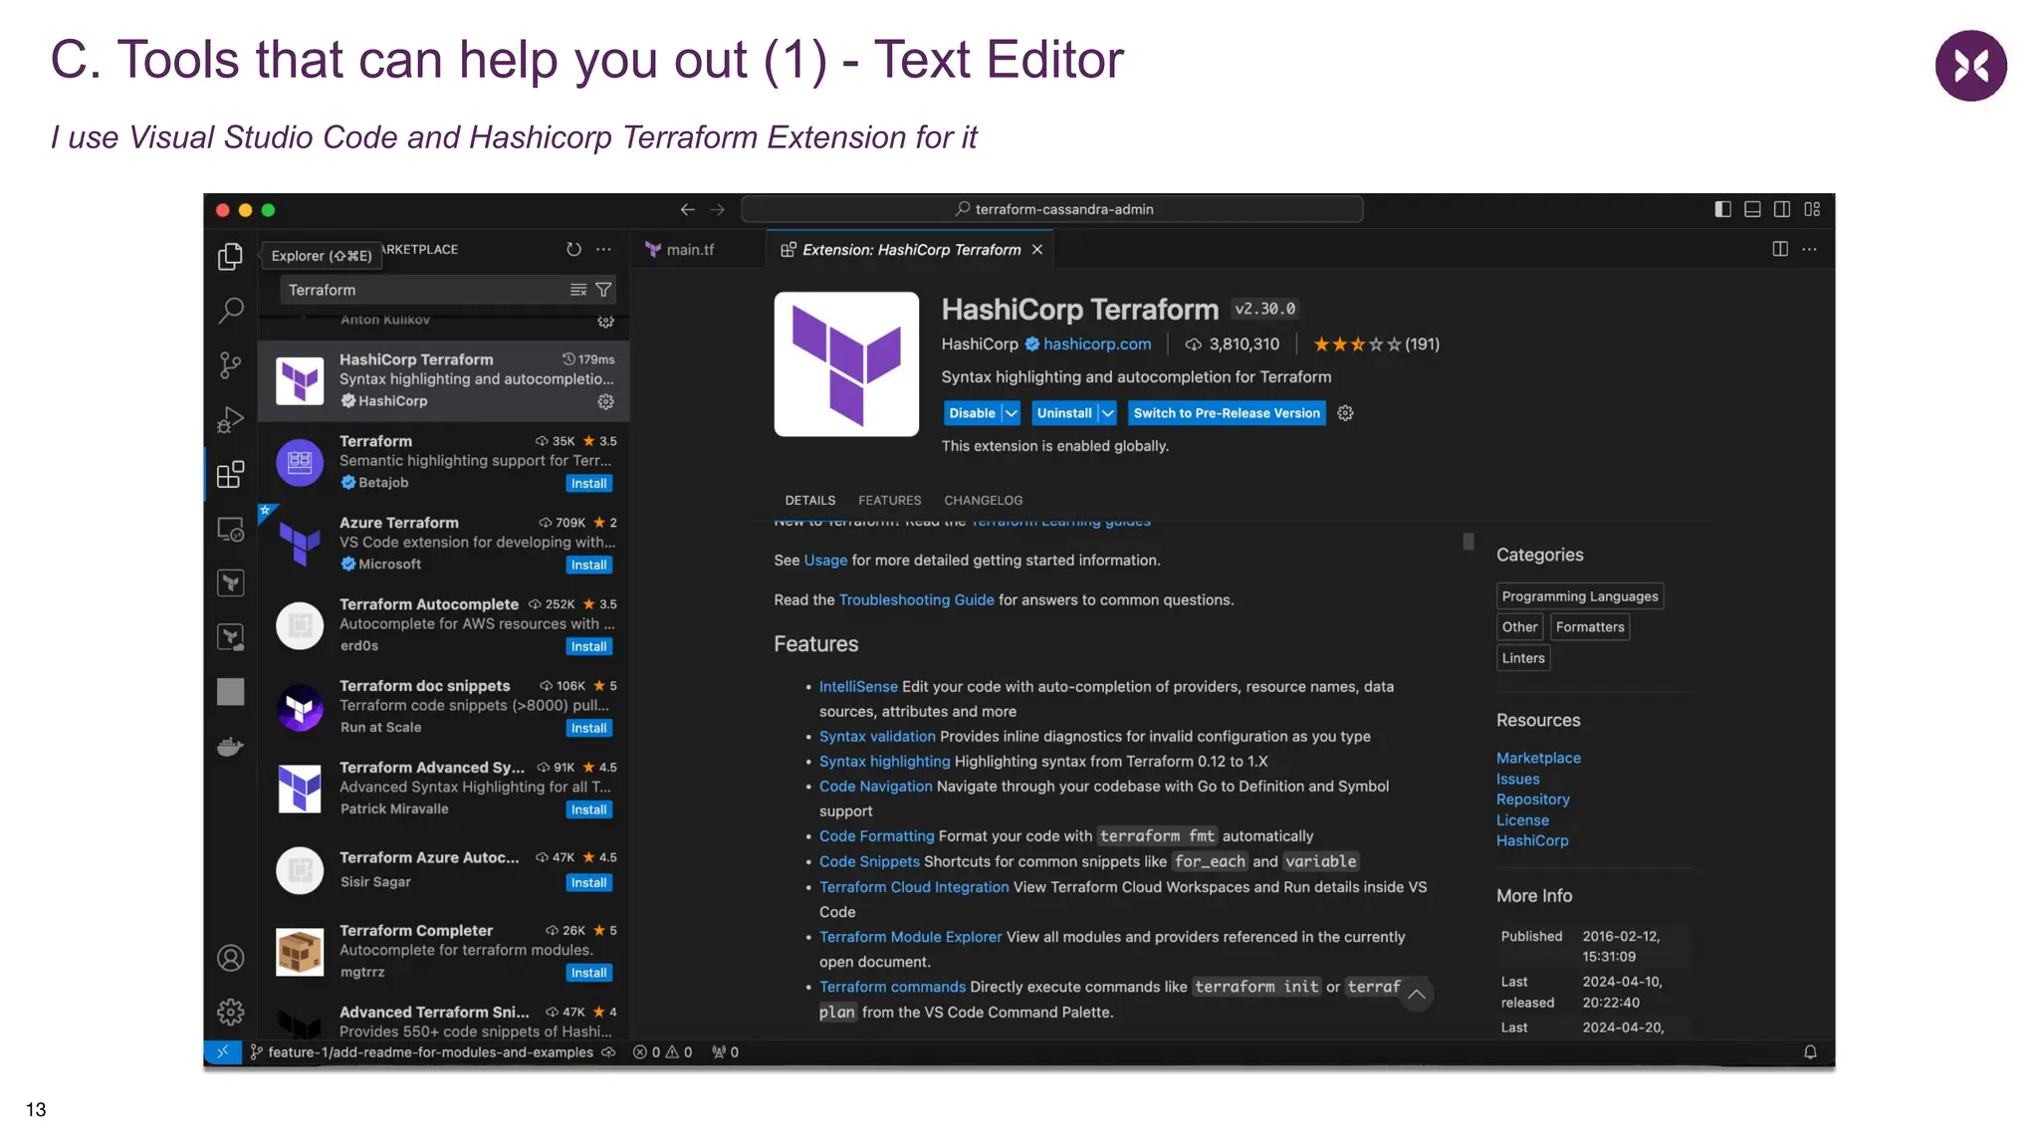Close the Extension: HashiCorp Terraform tab
Image resolution: width=2039 pixels, height=1147 pixels.
coord(1037,250)
